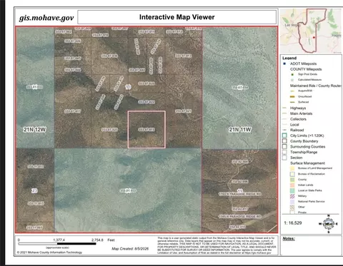Click the Other hatched legend symbol
343x266 pixels.
tap(292, 207)
